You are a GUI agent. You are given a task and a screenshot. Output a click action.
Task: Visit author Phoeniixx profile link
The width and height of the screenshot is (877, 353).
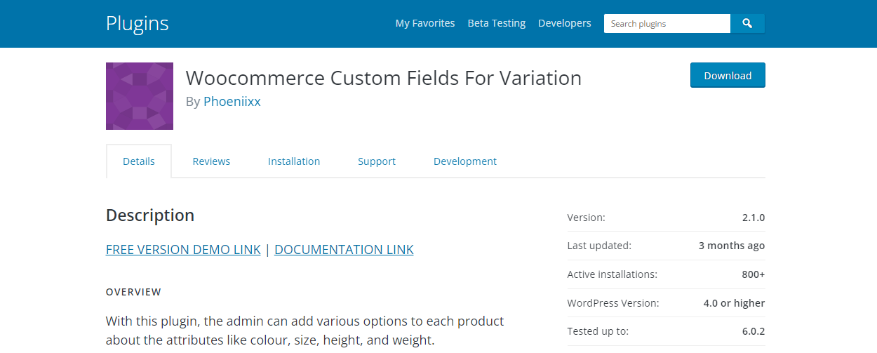tap(232, 101)
